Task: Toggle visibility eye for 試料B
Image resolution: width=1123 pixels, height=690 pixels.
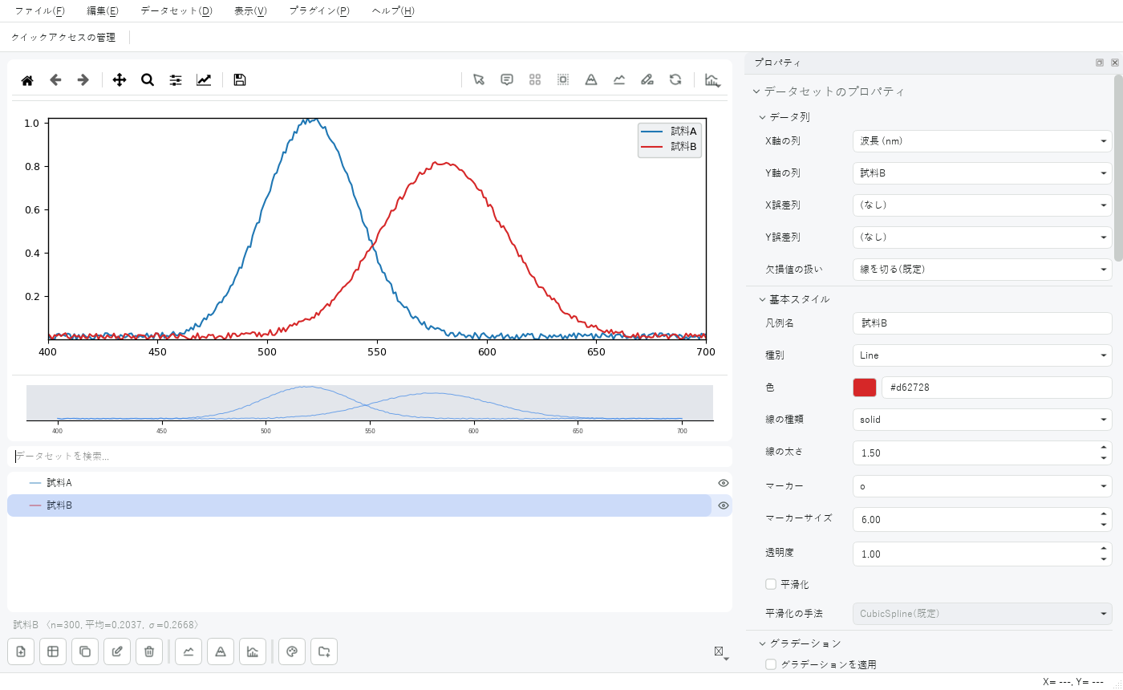Action: pyautogui.click(x=724, y=505)
